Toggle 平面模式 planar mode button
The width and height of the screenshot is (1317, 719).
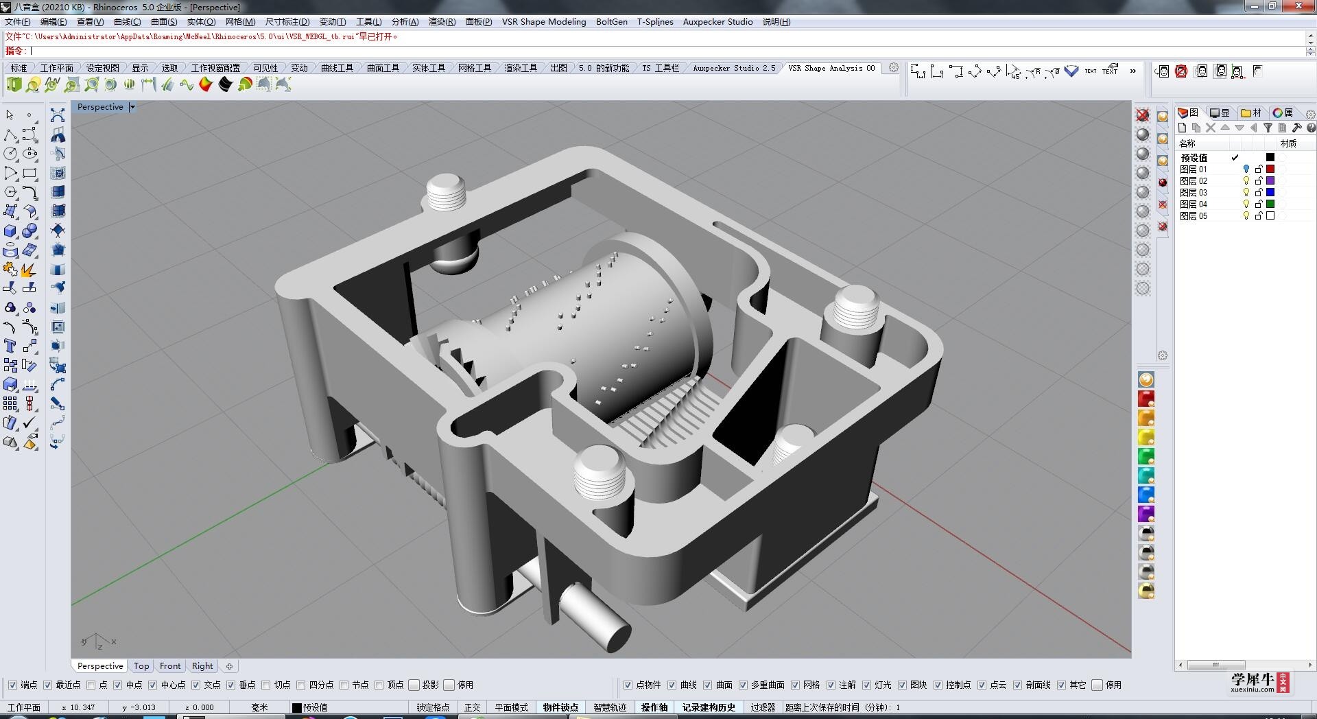(512, 707)
